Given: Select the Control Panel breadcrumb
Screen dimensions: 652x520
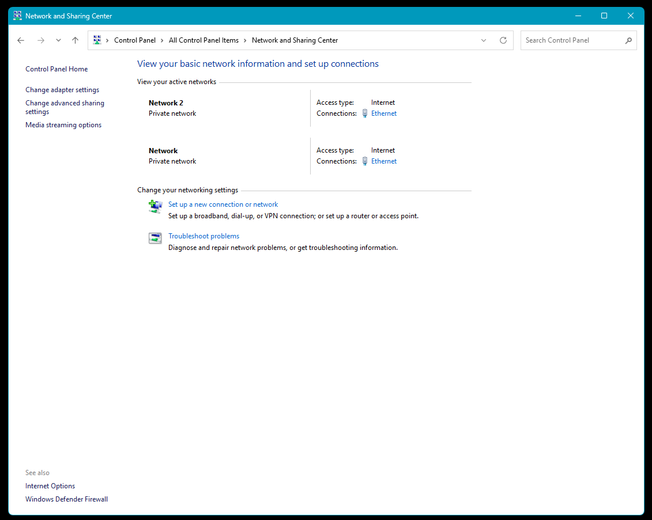Looking at the screenshot, I should pyautogui.click(x=135, y=40).
